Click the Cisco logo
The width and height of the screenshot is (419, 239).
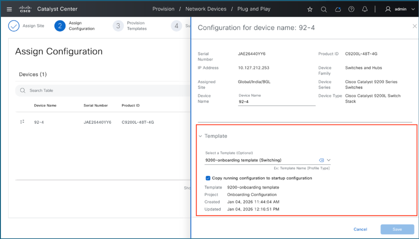[25, 9]
